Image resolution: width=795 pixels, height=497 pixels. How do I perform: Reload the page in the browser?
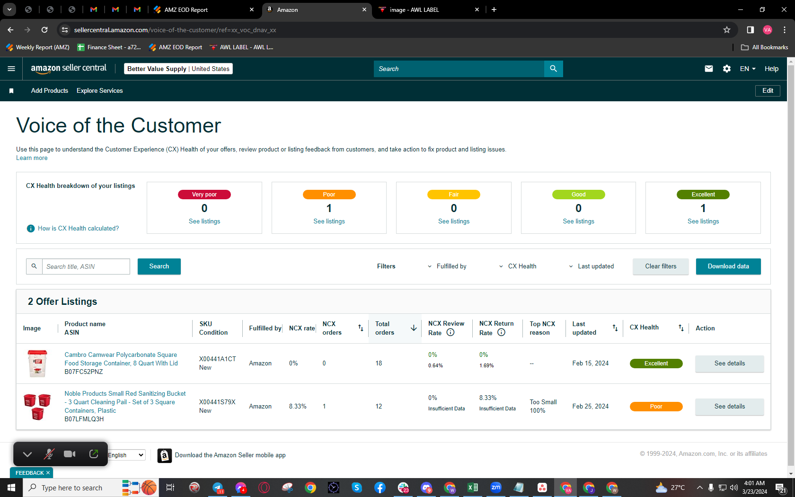click(44, 30)
